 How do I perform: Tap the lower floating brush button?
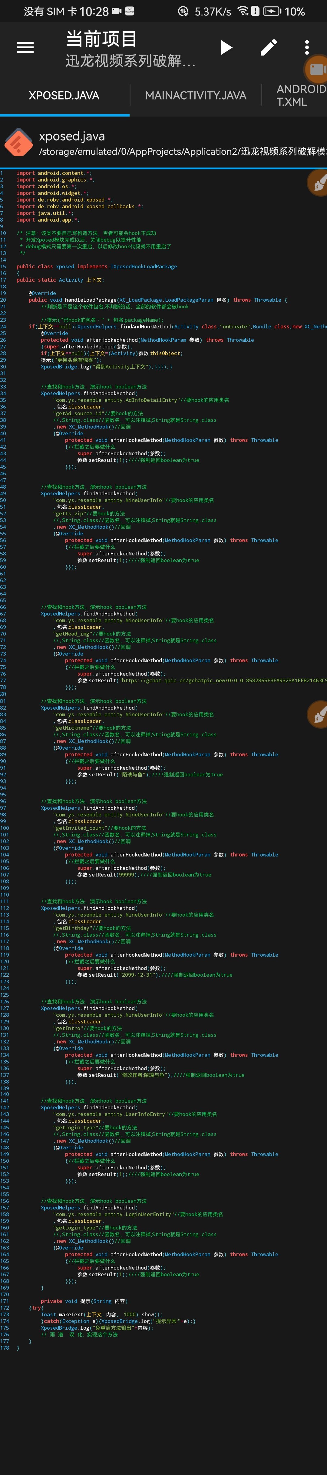point(318,714)
